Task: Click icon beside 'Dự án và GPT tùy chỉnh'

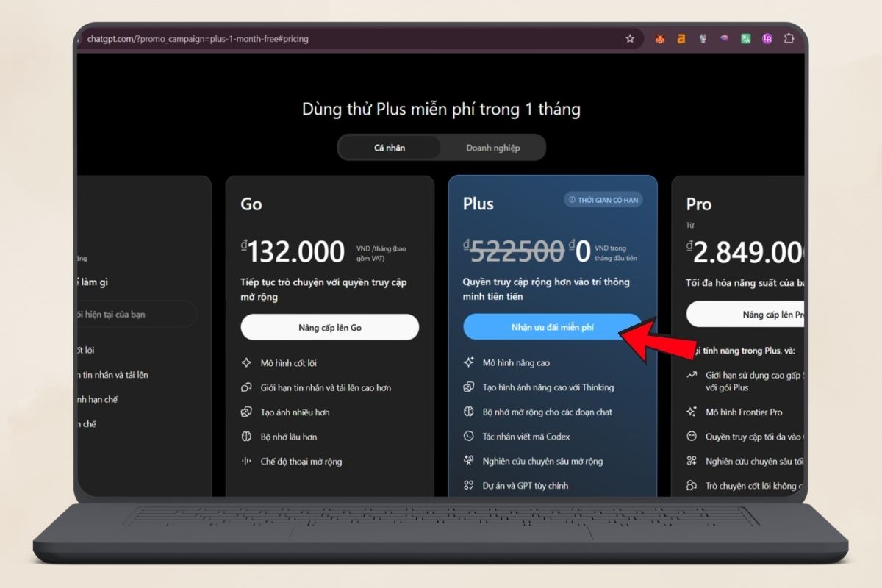Action: pyautogui.click(x=468, y=485)
